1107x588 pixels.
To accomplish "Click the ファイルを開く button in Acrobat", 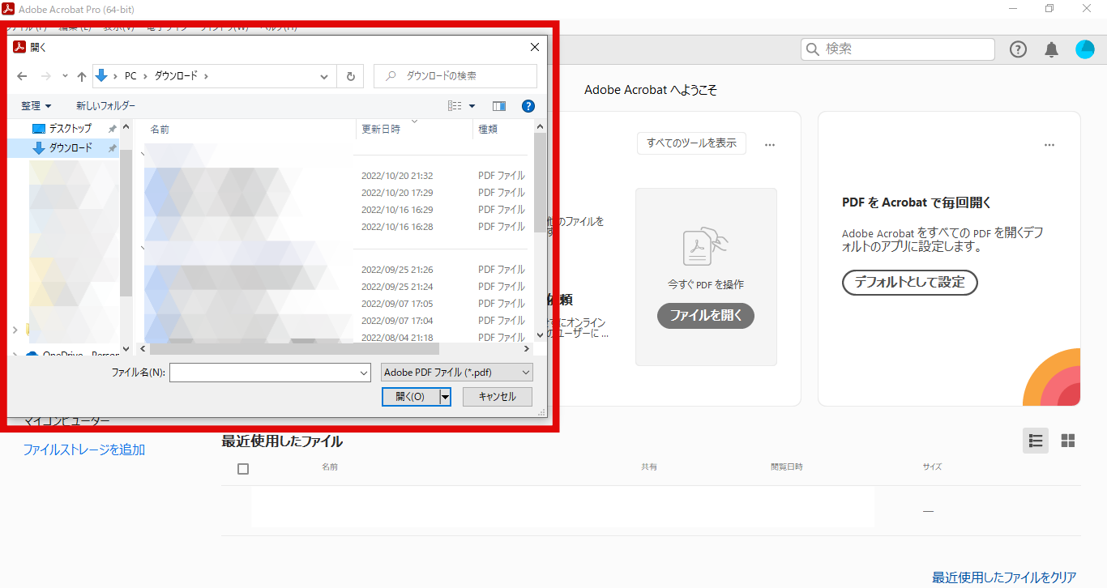I will point(706,316).
